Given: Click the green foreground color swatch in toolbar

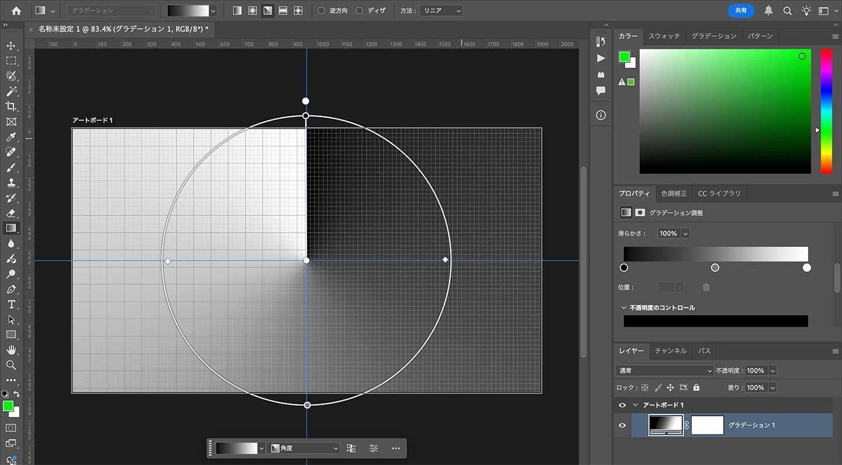Looking at the screenshot, I should click(8, 406).
